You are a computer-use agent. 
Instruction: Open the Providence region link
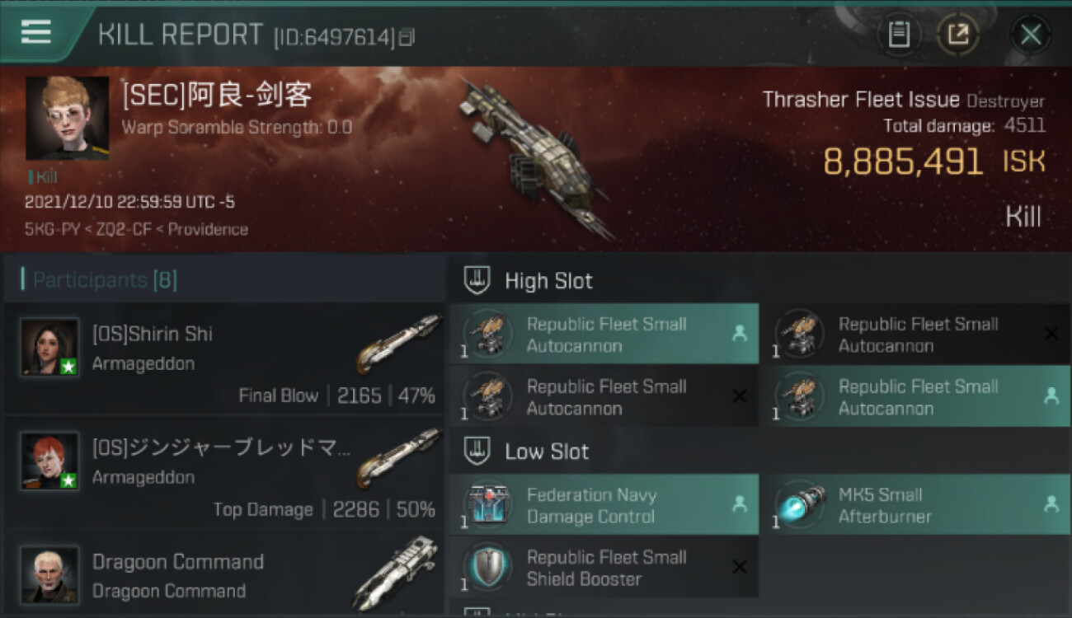click(x=208, y=229)
